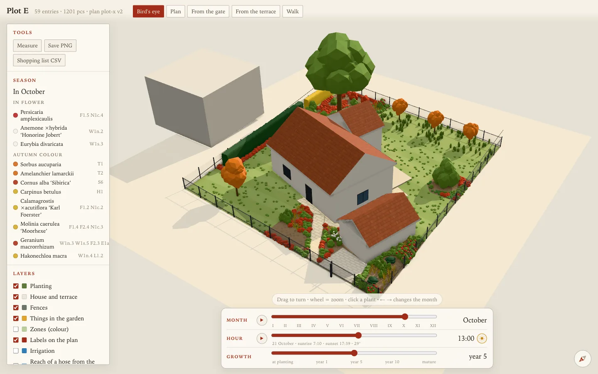Select Amelanchier lamarckii in list
Screen dimensions: 598x374
click(58, 173)
